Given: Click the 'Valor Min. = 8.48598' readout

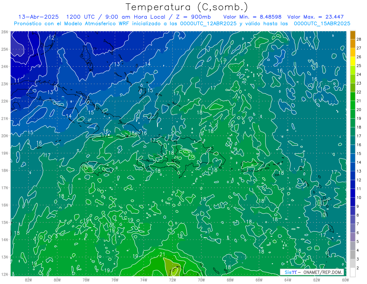Looking at the screenshot, I should [252, 17].
